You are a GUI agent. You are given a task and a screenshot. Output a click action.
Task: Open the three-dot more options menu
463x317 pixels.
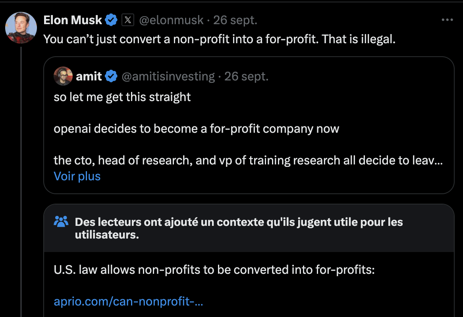tap(448, 20)
